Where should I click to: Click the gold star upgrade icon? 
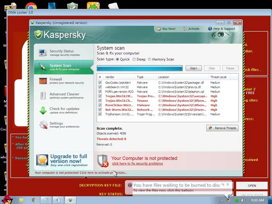[x=42, y=160]
